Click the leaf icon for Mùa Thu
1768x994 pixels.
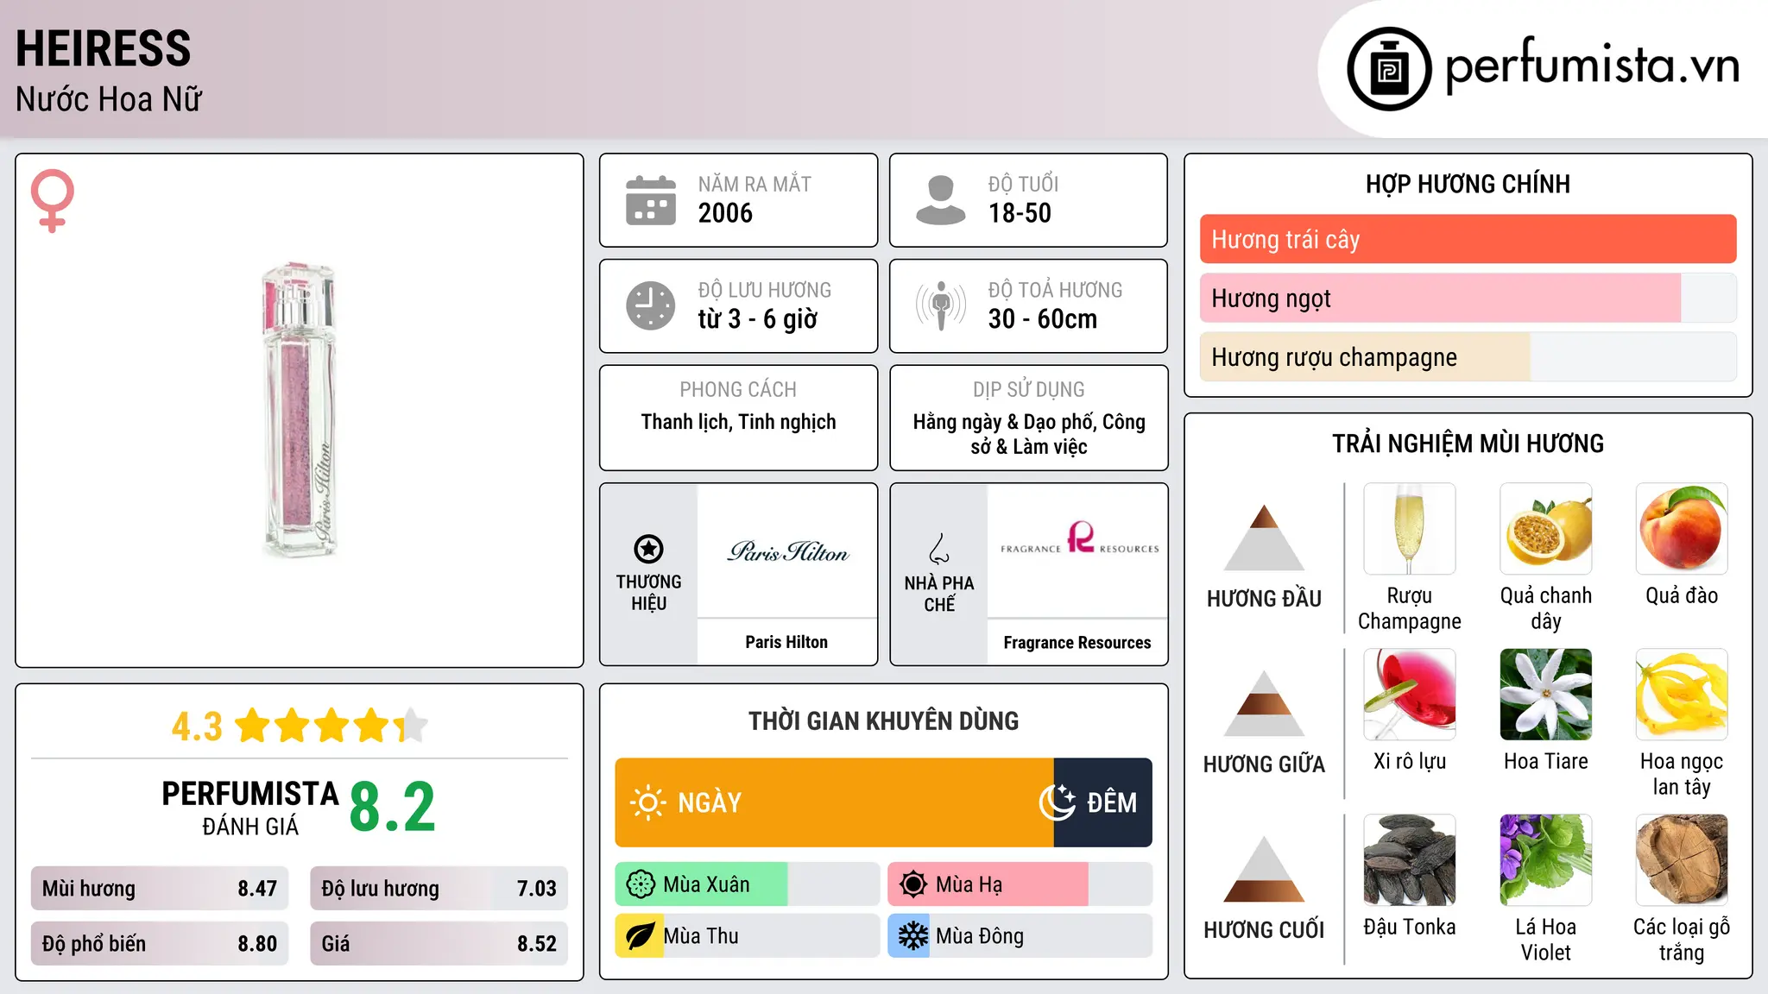click(x=640, y=936)
